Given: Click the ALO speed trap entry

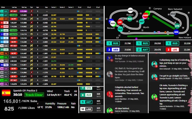Looking at the screenshot, I should [x=91, y=95].
